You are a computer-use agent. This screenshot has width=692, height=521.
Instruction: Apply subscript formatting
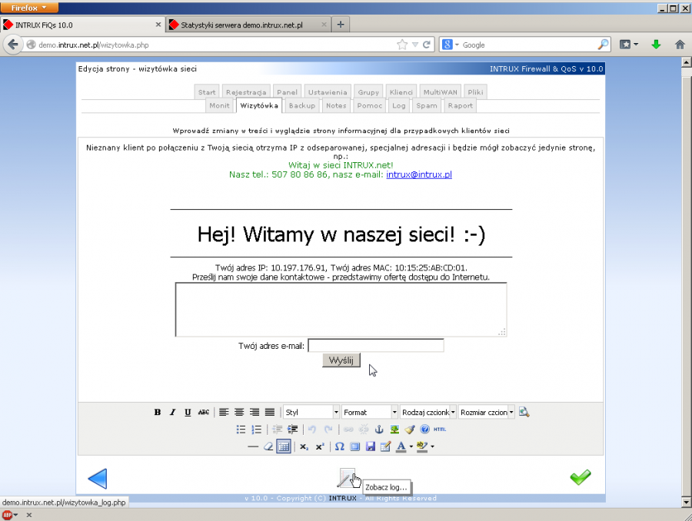[x=304, y=446]
